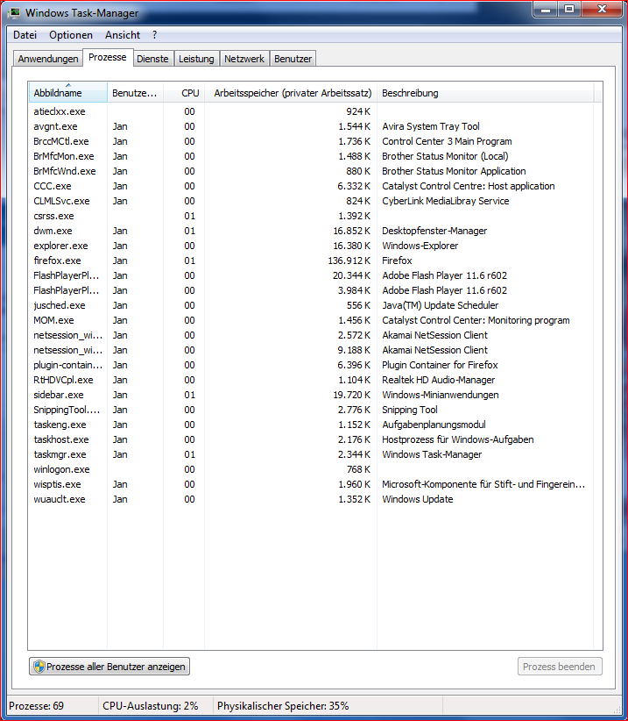Click the Realtek HD Audio-Manager description
This screenshot has height=721, width=628.
click(x=439, y=380)
